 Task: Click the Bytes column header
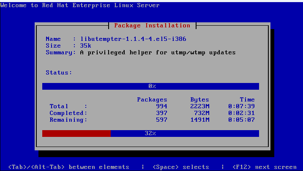click(199, 100)
